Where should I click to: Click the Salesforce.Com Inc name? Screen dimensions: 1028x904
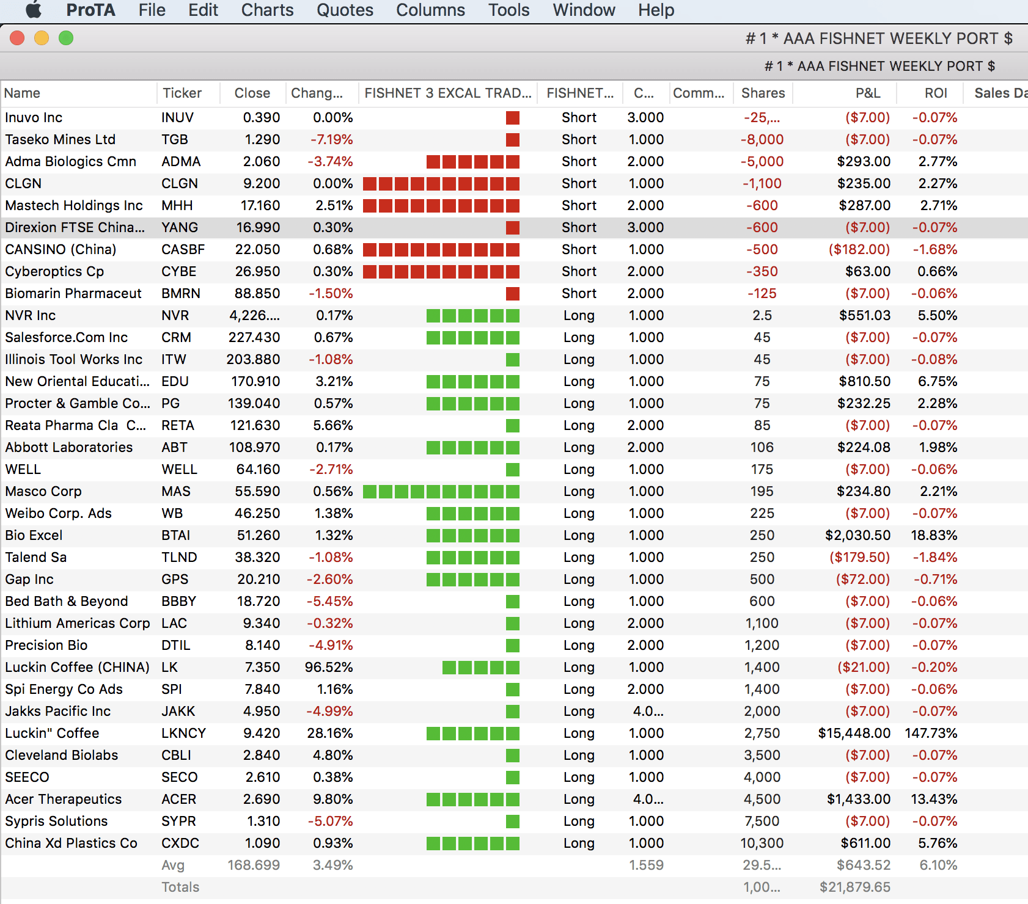point(66,338)
